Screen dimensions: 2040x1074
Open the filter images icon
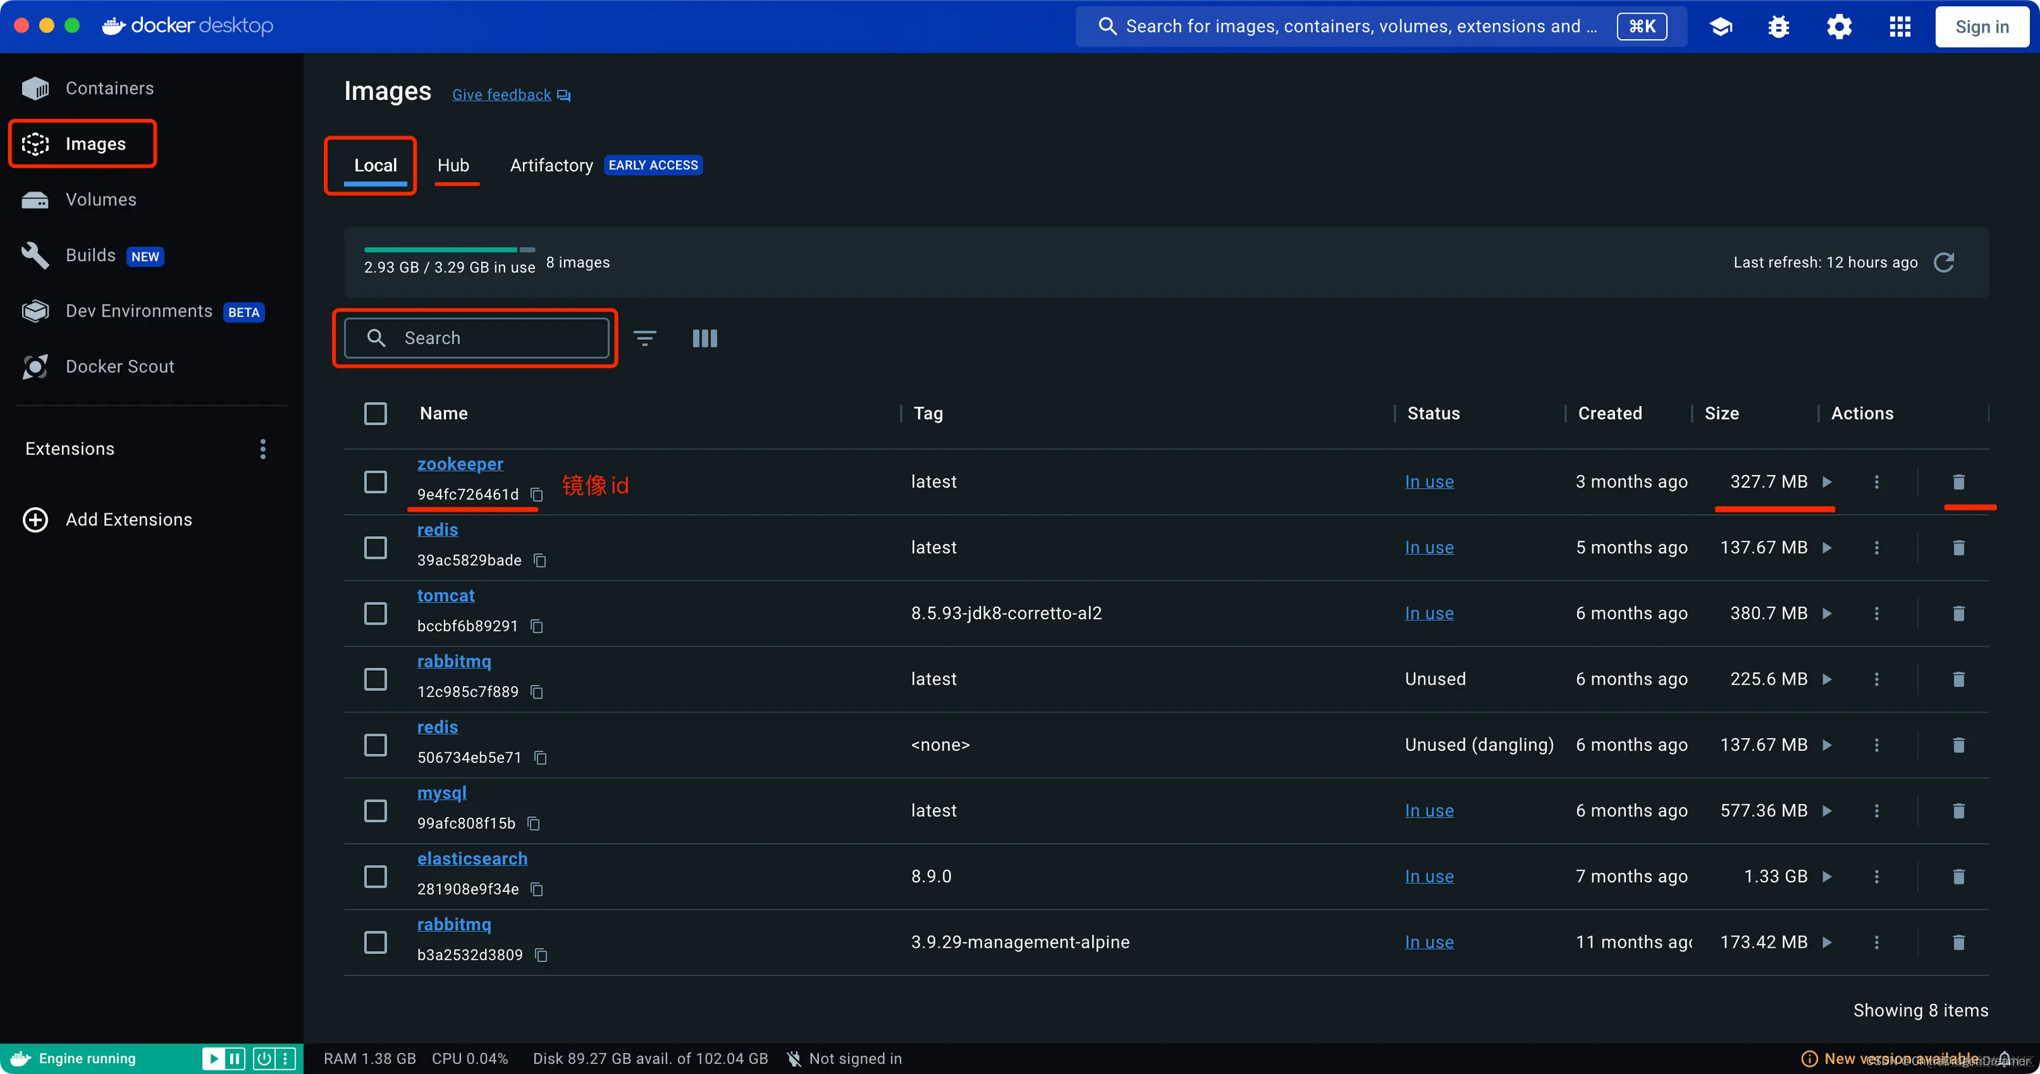pyautogui.click(x=645, y=338)
